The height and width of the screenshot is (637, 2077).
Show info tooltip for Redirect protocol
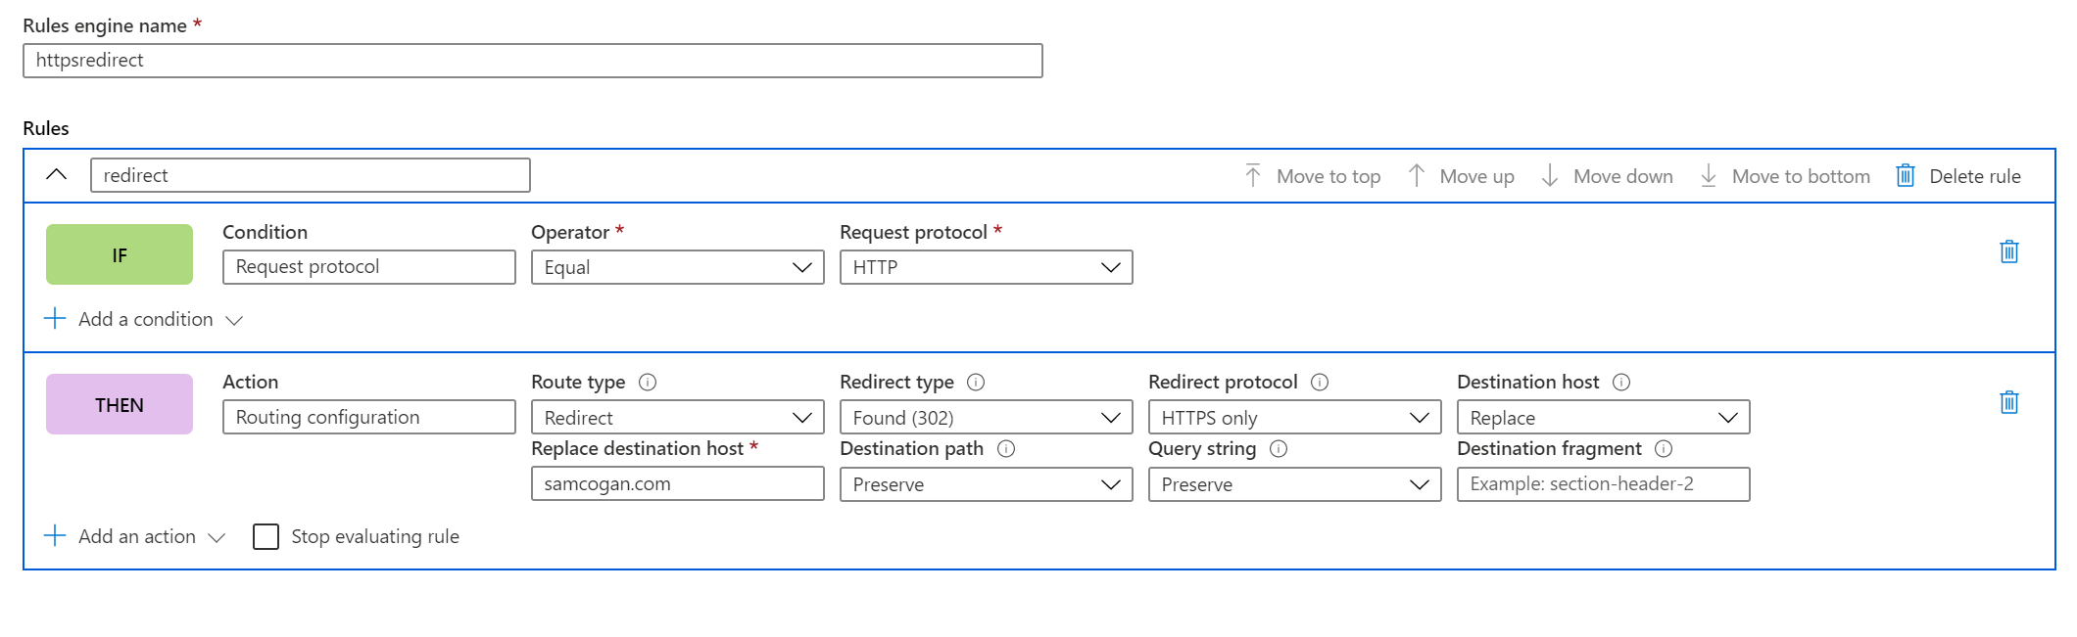[1319, 382]
